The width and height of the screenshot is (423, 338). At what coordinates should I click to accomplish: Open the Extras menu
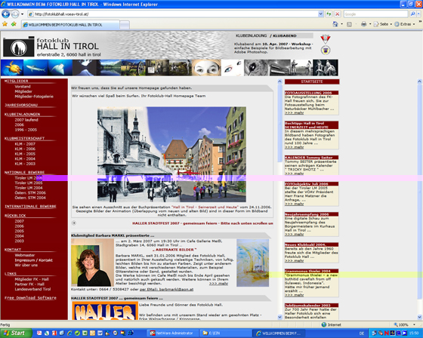(404, 24)
